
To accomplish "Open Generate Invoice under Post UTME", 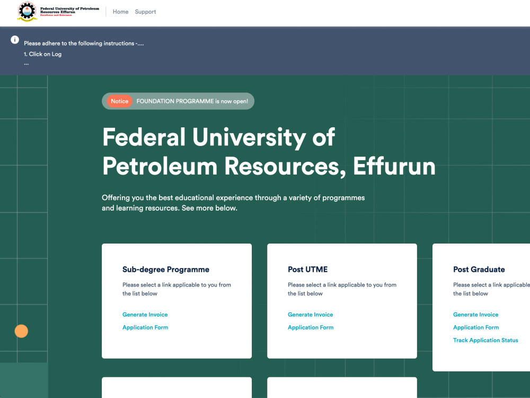I will [310, 314].
